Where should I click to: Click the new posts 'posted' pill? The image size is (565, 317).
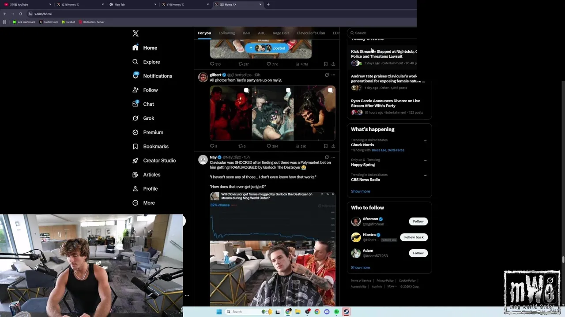pos(267,48)
